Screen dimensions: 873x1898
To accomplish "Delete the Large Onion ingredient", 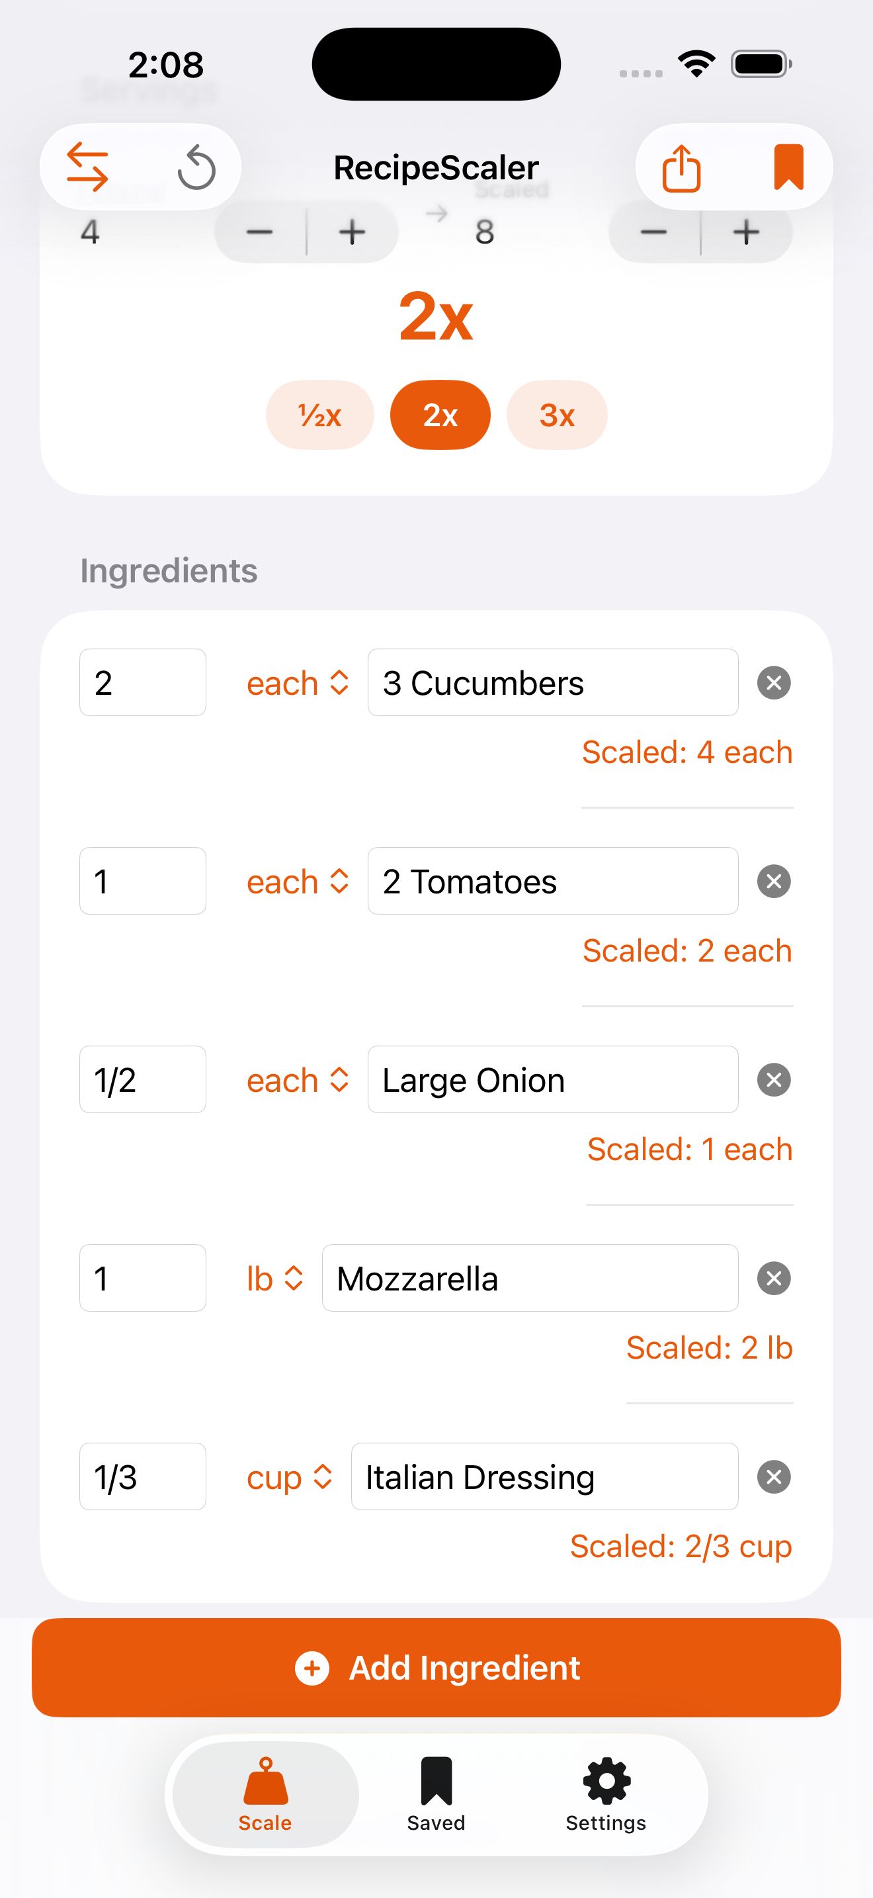I will click(774, 1079).
